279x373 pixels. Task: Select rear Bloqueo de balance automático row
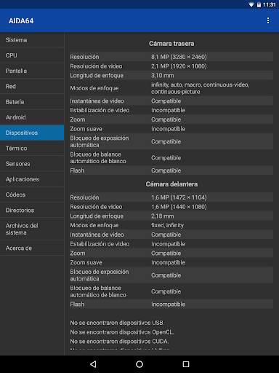click(x=171, y=157)
